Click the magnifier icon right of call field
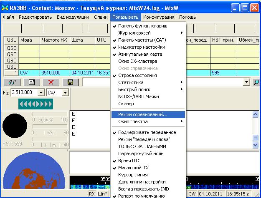This screenshot has width=261, height=198. tap(256, 82)
